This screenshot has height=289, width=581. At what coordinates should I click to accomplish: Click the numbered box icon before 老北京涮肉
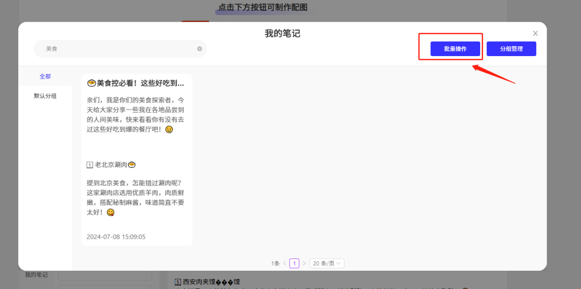tap(90, 165)
